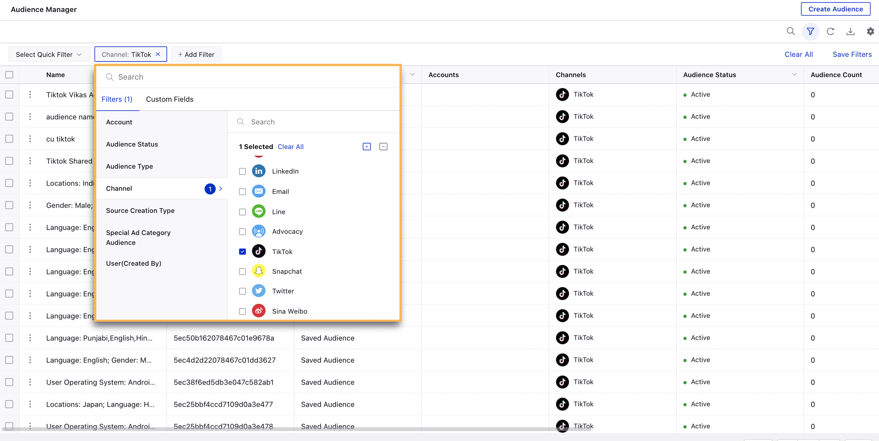Remove the Channel TikTok filter tag
The height and width of the screenshot is (441, 879).
159,54
